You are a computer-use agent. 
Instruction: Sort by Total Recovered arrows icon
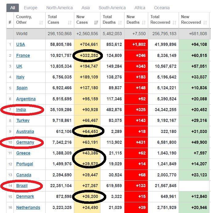(174, 22)
